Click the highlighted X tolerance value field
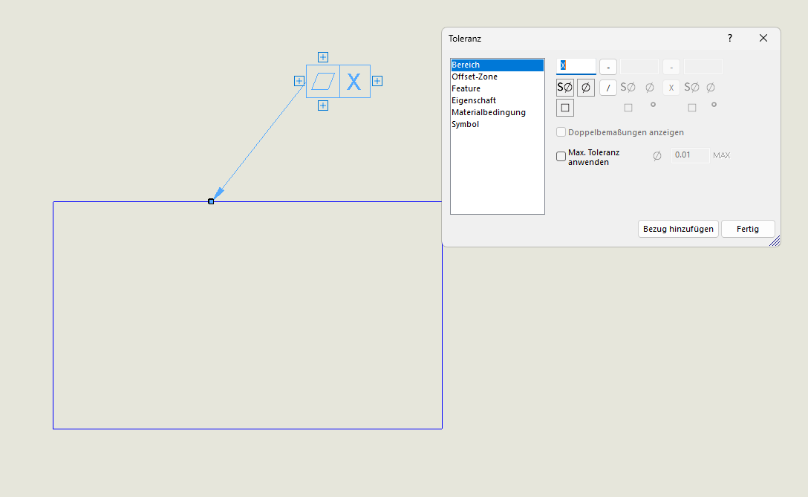 (x=576, y=66)
